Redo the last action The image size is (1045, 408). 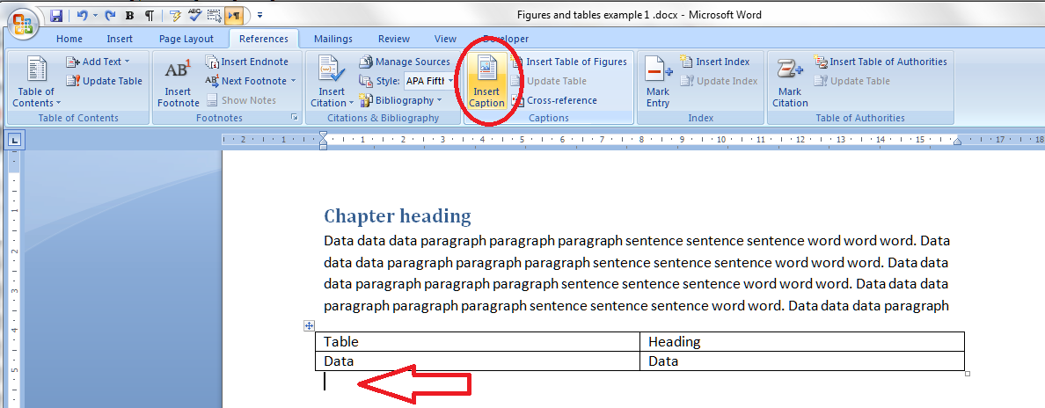112,16
